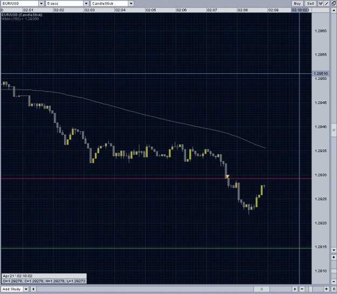
Task: Click the 1.2925 price axis label
Action: pyautogui.click(x=320, y=199)
